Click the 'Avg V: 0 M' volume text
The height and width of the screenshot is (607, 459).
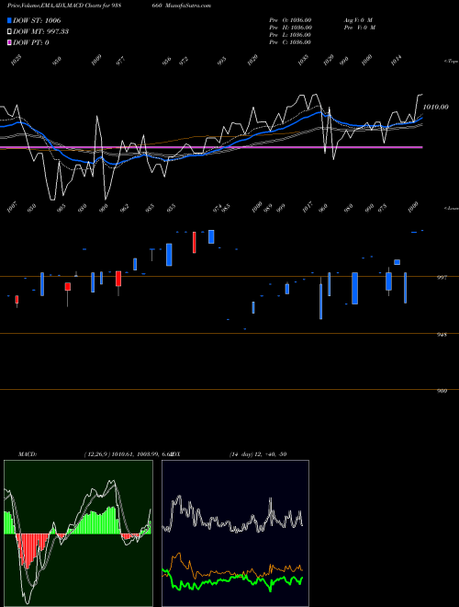(359, 20)
